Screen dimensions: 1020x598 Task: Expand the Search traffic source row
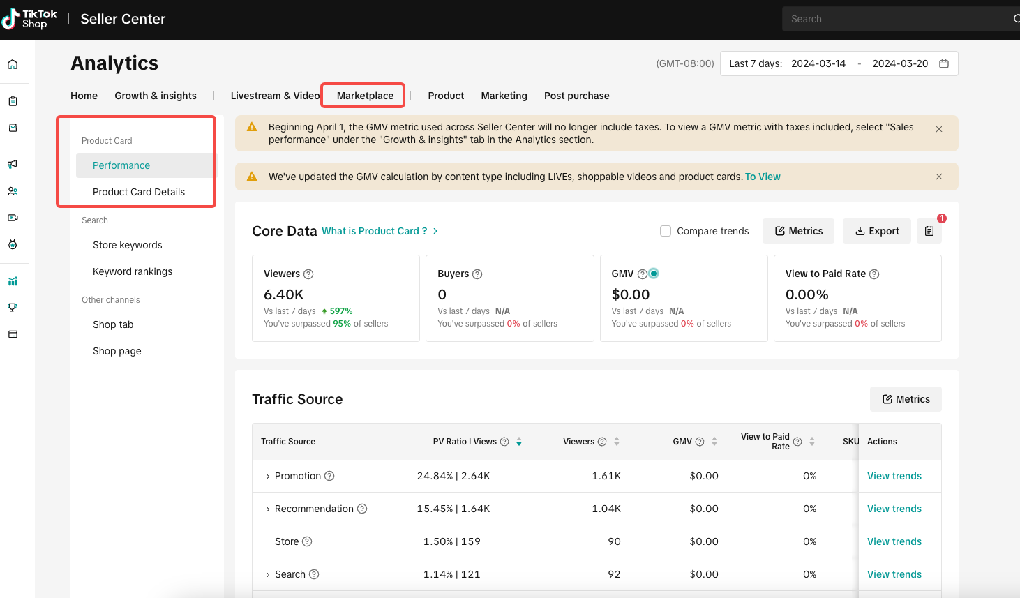[x=267, y=575]
